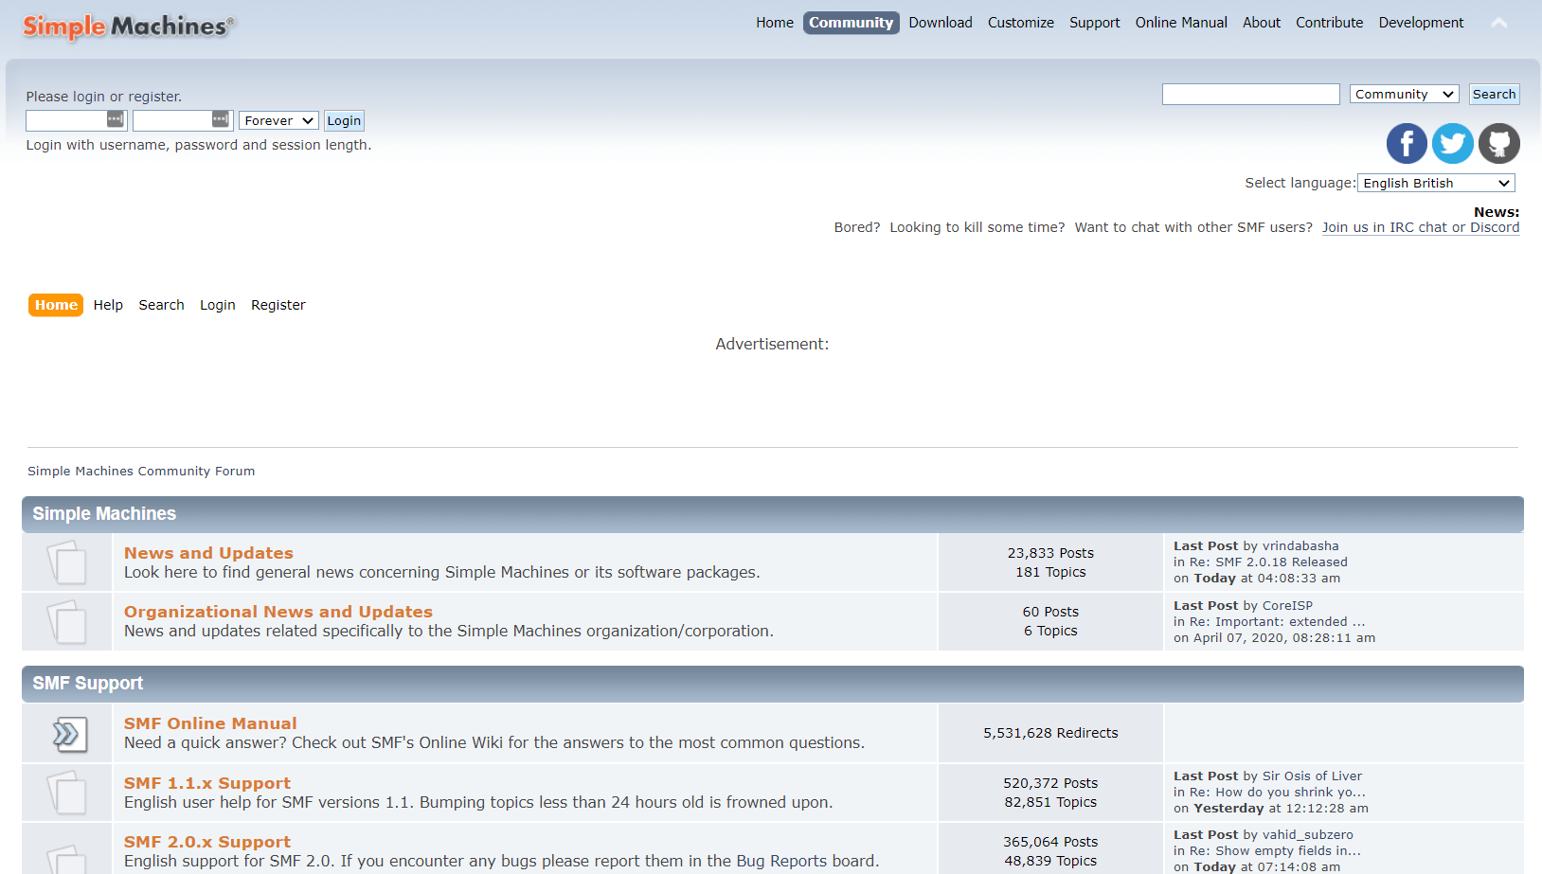Open the session length dropdown showing Forever

pyautogui.click(x=278, y=120)
